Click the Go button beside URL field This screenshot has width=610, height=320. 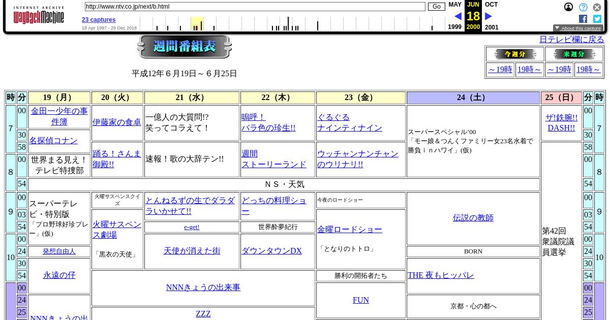tap(436, 7)
